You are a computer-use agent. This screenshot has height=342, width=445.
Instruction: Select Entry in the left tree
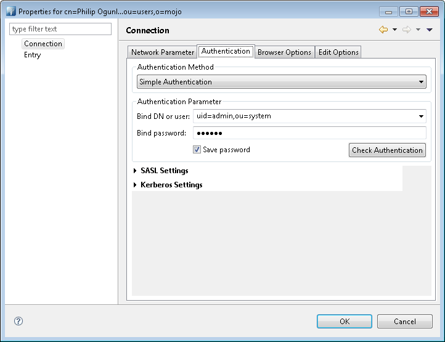(32, 55)
